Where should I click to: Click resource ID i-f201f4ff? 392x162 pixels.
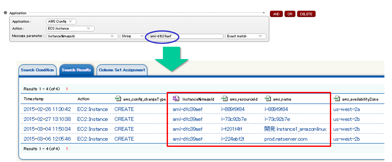[232, 129]
